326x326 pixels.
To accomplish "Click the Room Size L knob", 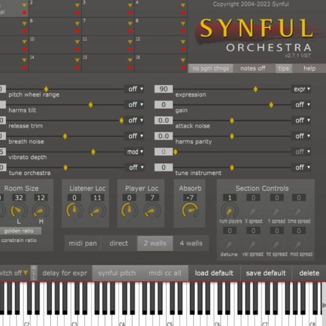I will click(19, 210).
